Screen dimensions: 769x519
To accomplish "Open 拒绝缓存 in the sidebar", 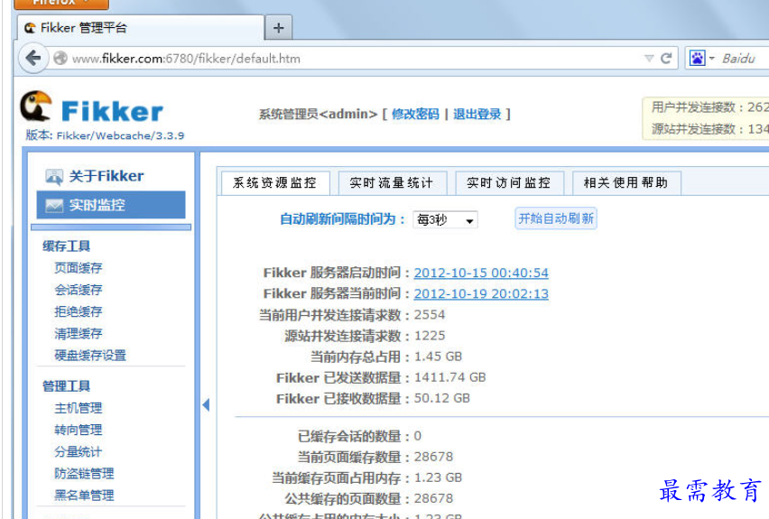I will pos(79,311).
